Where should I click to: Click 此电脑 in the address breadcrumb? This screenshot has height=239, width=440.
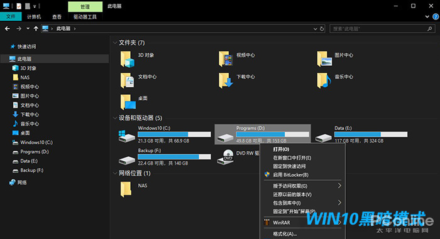coord(63,29)
